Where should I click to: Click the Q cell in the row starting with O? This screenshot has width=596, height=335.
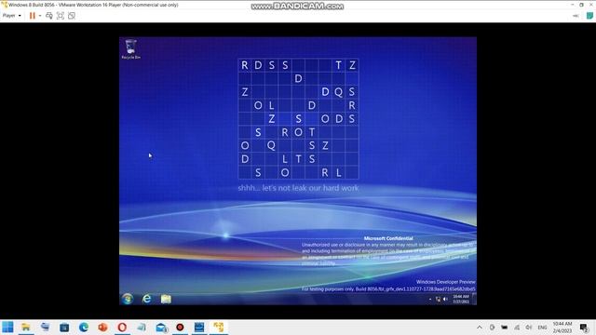pyautogui.click(x=271, y=145)
